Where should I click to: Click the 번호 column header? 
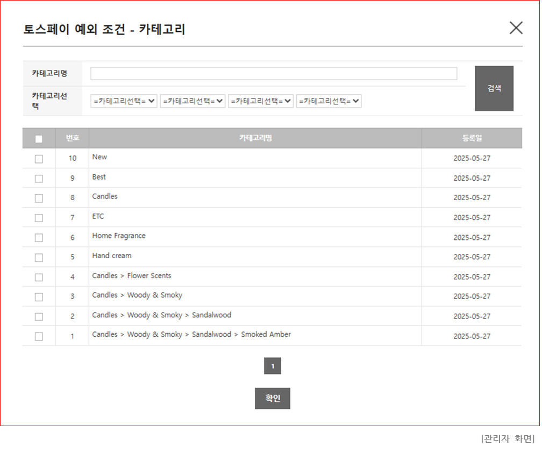coord(73,138)
